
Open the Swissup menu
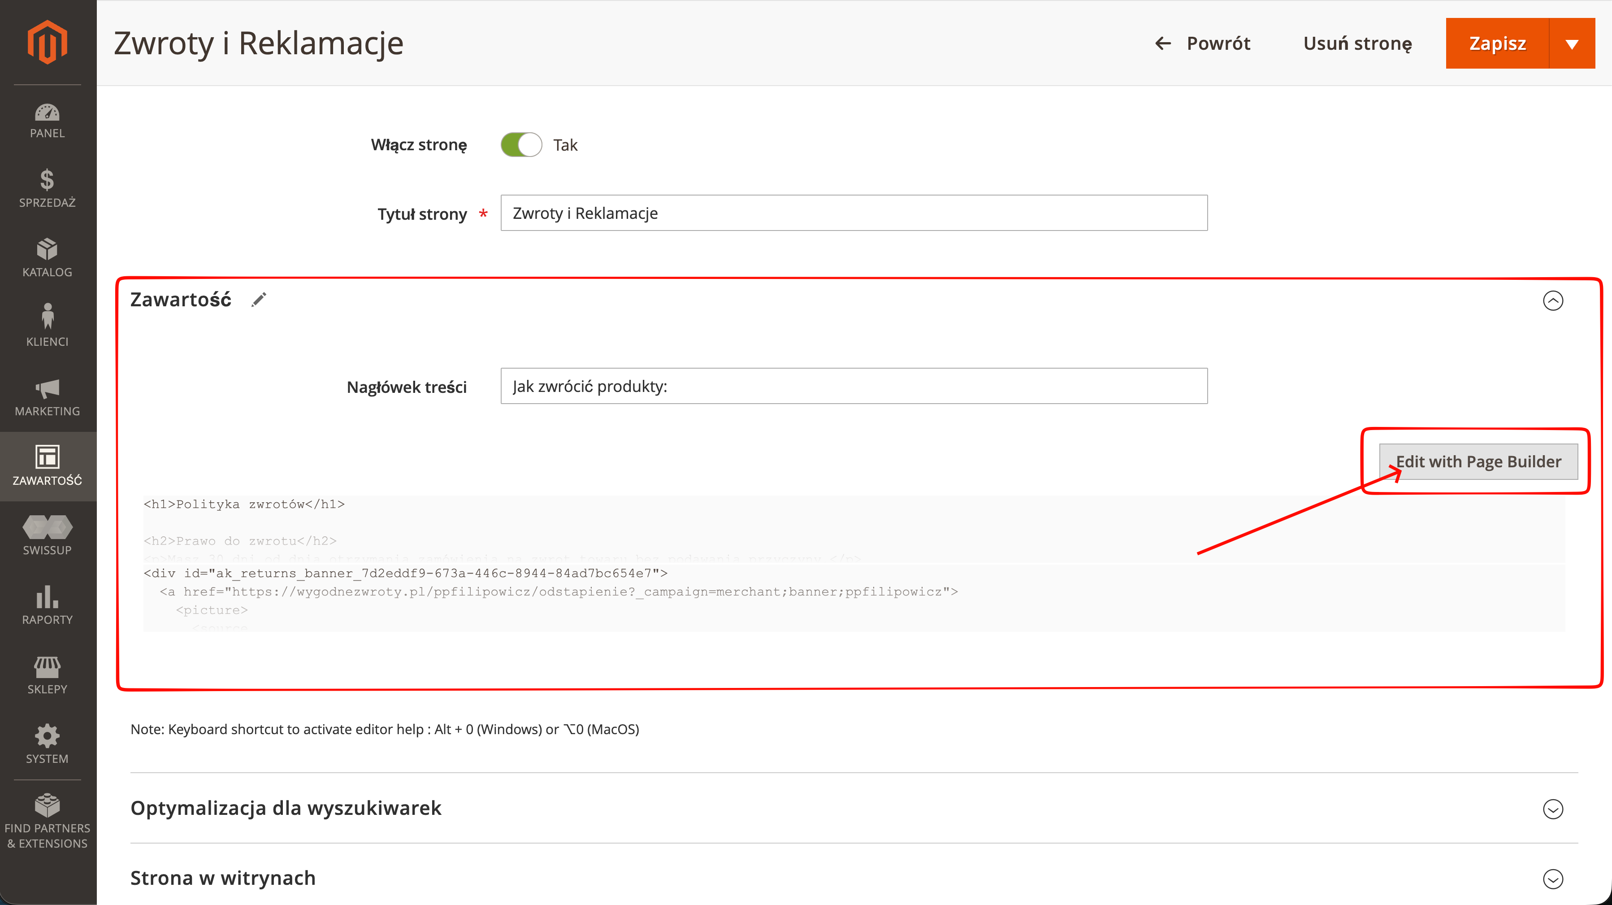[x=48, y=536]
